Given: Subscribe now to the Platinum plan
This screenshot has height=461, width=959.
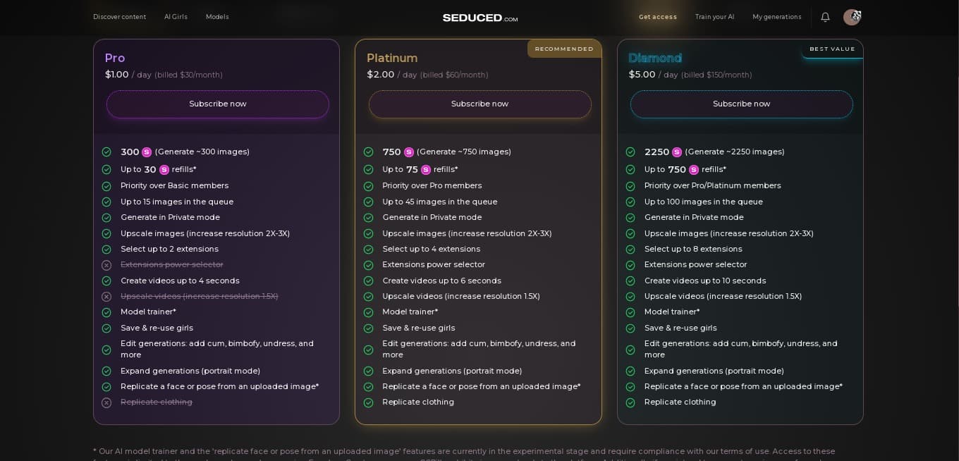Looking at the screenshot, I should pos(480,104).
